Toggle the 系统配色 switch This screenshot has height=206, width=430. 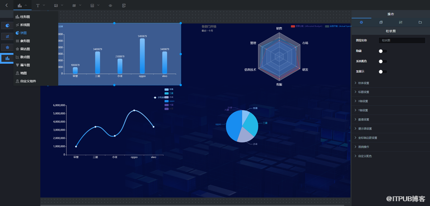[383, 61]
